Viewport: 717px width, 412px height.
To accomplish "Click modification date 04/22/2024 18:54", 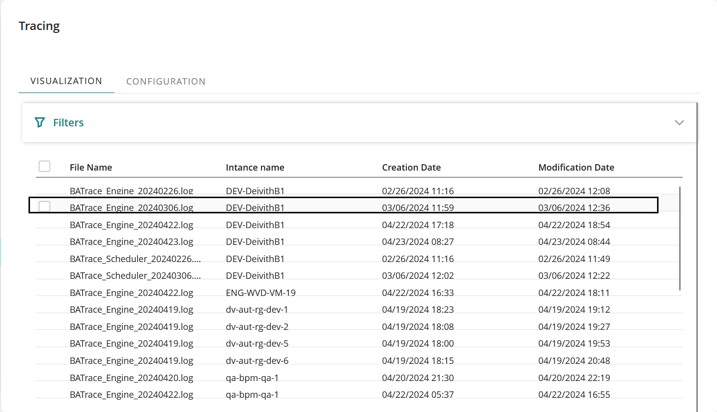I will point(574,225).
